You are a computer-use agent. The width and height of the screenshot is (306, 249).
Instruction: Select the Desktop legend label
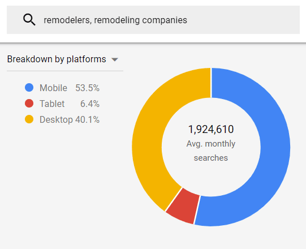pos(56,119)
